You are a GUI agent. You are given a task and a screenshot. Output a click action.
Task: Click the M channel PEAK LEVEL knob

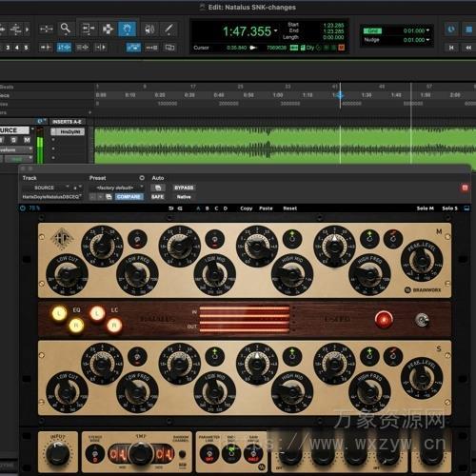(x=422, y=260)
